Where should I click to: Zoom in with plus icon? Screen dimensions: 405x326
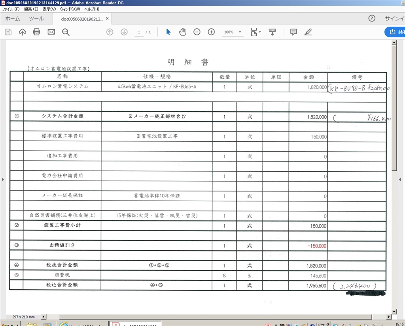point(211,32)
